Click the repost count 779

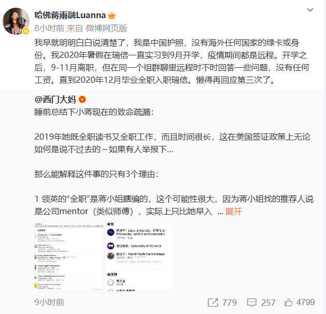pyautogui.click(x=229, y=303)
